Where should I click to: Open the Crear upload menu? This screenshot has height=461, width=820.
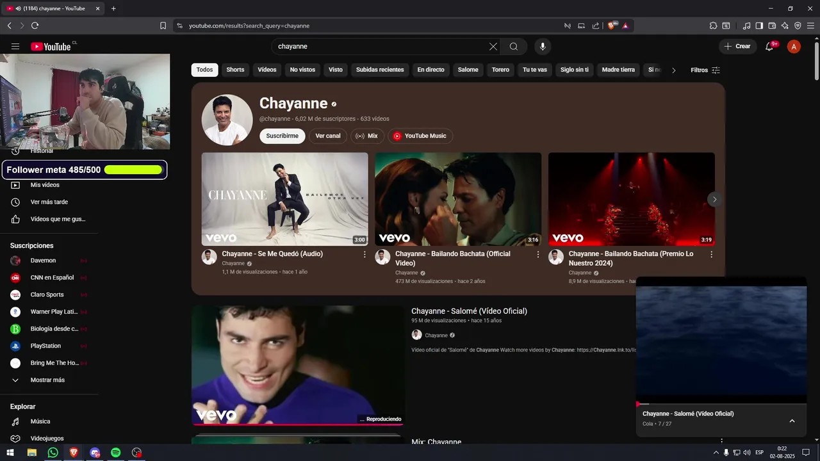click(737, 46)
